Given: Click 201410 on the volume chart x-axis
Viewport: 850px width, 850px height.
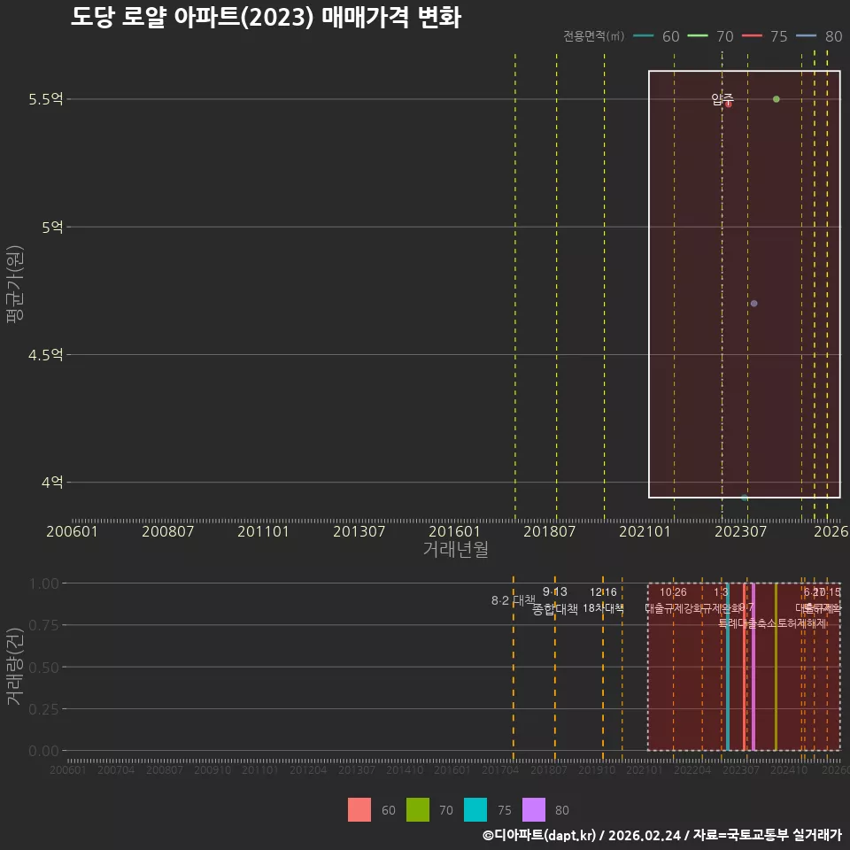Looking at the screenshot, I should 405,769.
